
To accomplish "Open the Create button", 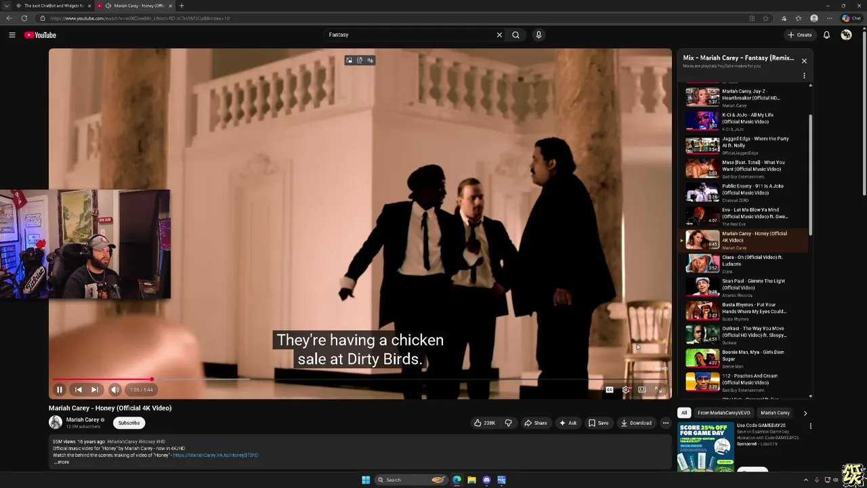I will [799, 35].
